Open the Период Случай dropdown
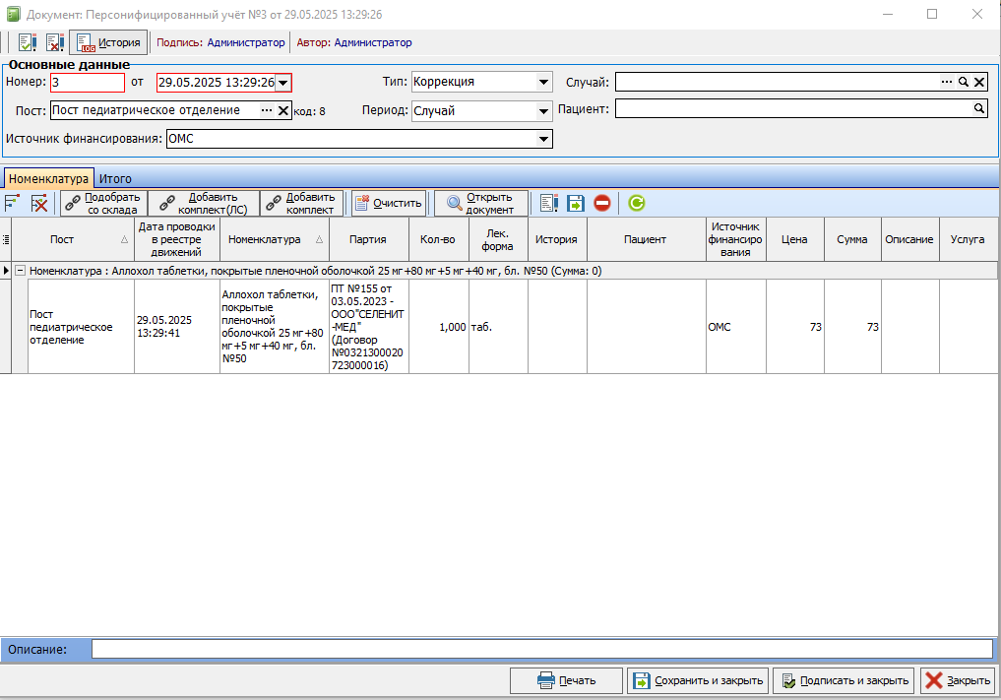Image resolution: width=1001 pixels, height=700 pixels. pos(543,111)
